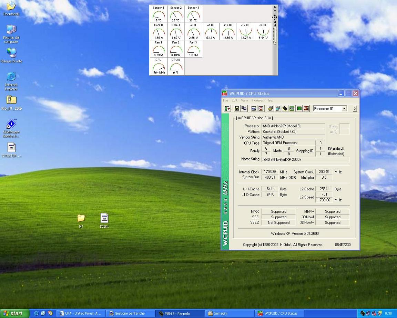
Task: Click the +12.00 voltage gauge
Action: pos(228,31)
